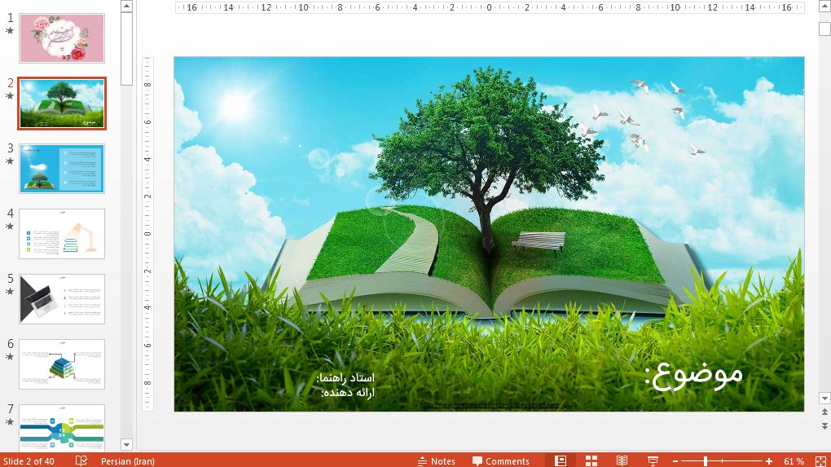Click the zoom slider handle
The width and height of the screenshot is (831, 467).
coord(706,461)
